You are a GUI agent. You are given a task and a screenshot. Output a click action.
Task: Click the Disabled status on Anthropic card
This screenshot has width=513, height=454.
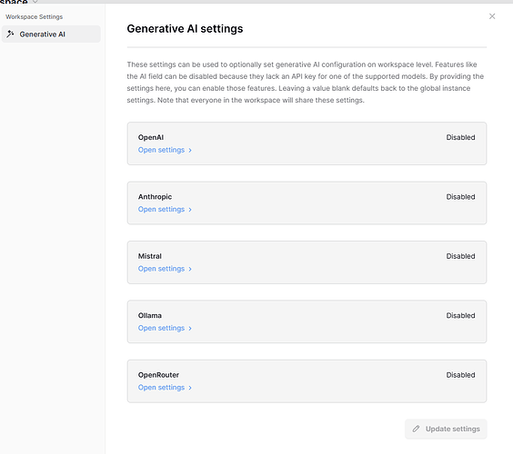click(460, 197)
